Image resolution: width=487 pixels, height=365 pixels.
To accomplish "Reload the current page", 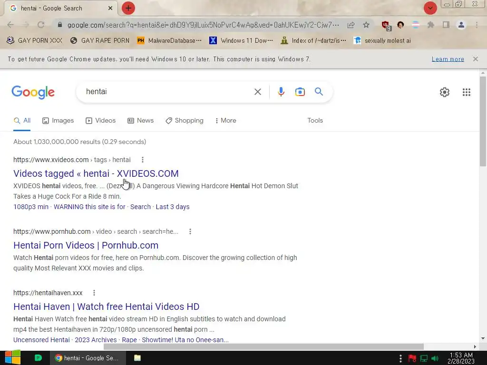I will pos(41,25).
